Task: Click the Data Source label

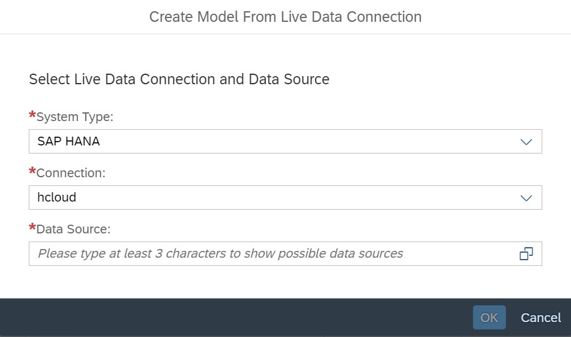Action: point(73,229)
